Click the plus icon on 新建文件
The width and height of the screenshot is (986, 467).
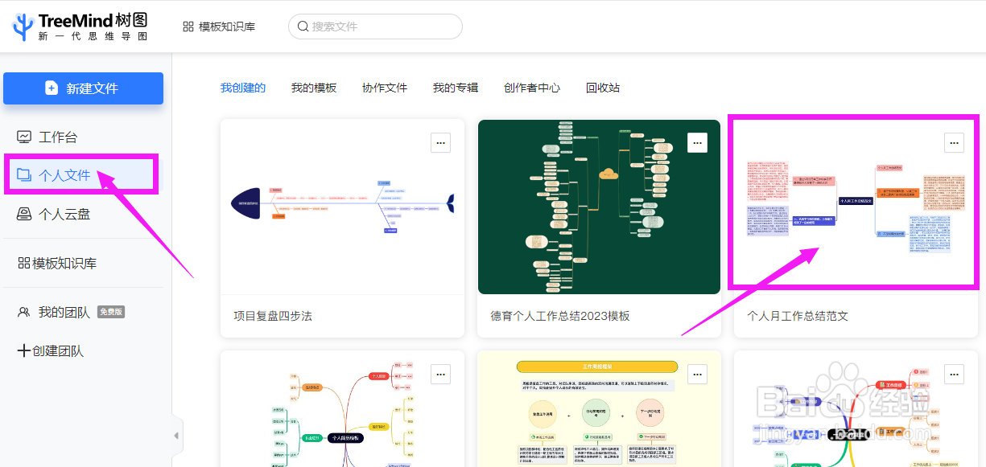(52, 88)
